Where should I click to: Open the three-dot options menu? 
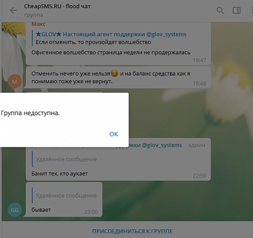[x=252, y=11]
